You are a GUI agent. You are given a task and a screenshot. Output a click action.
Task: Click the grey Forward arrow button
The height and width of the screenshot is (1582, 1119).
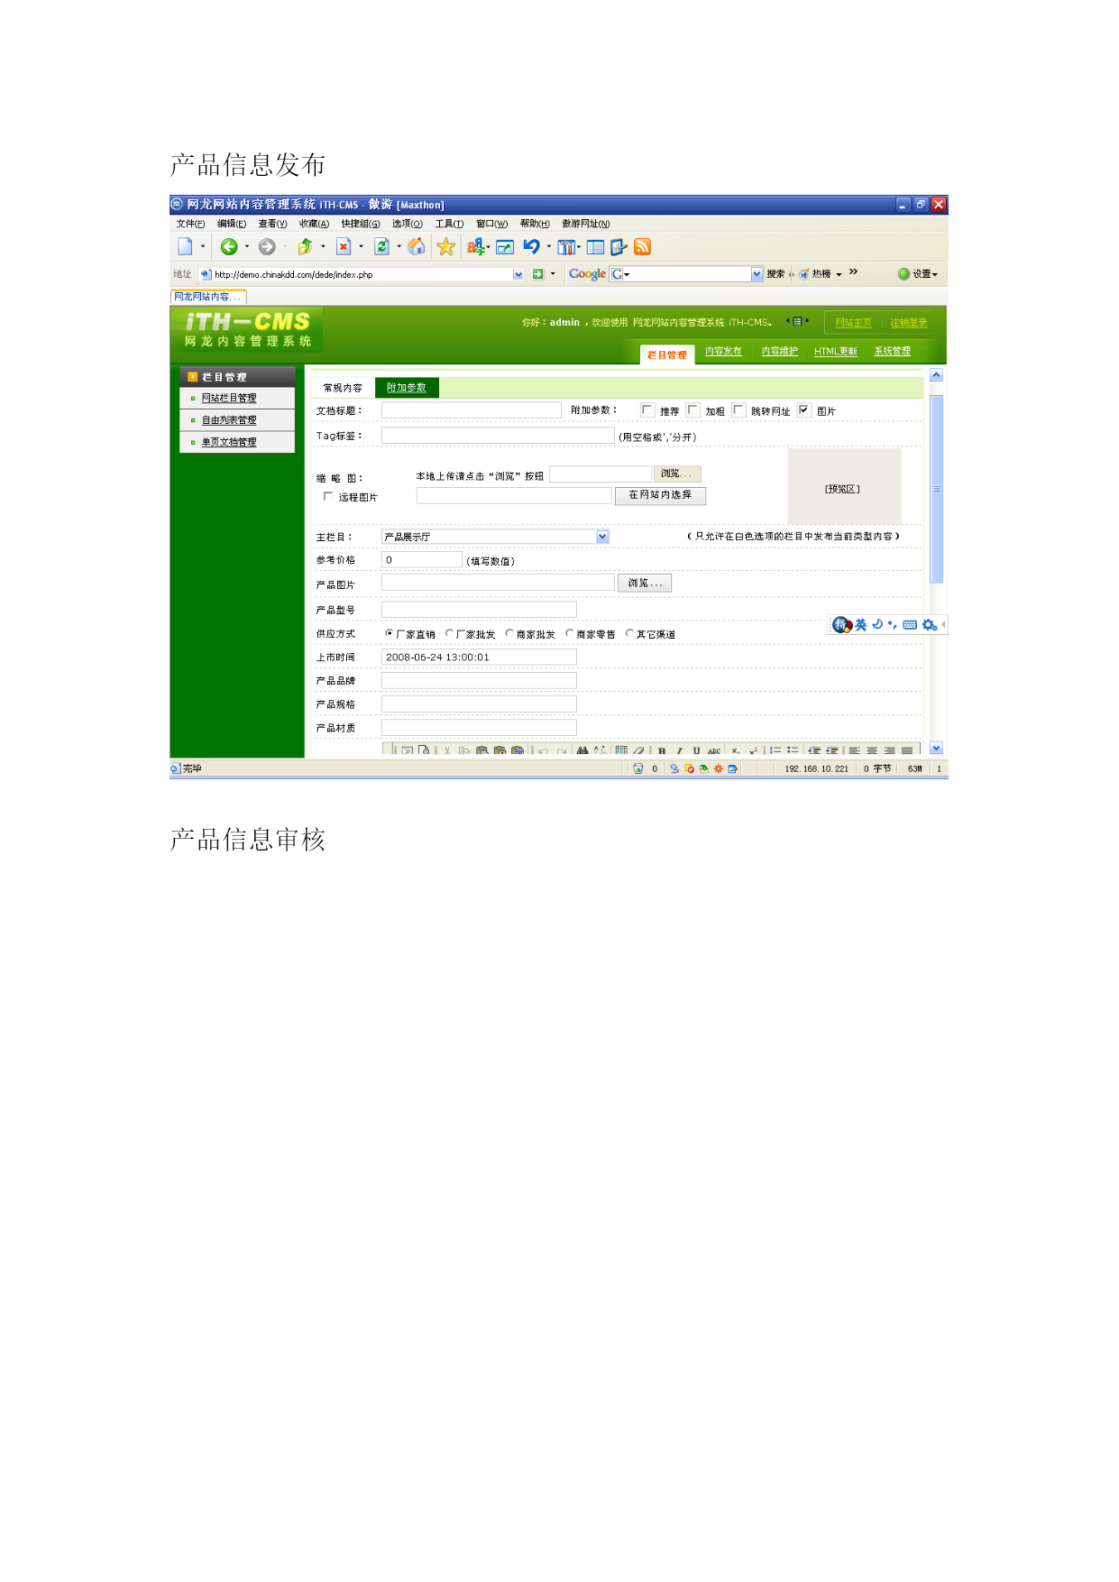click(x=267, y=246)
